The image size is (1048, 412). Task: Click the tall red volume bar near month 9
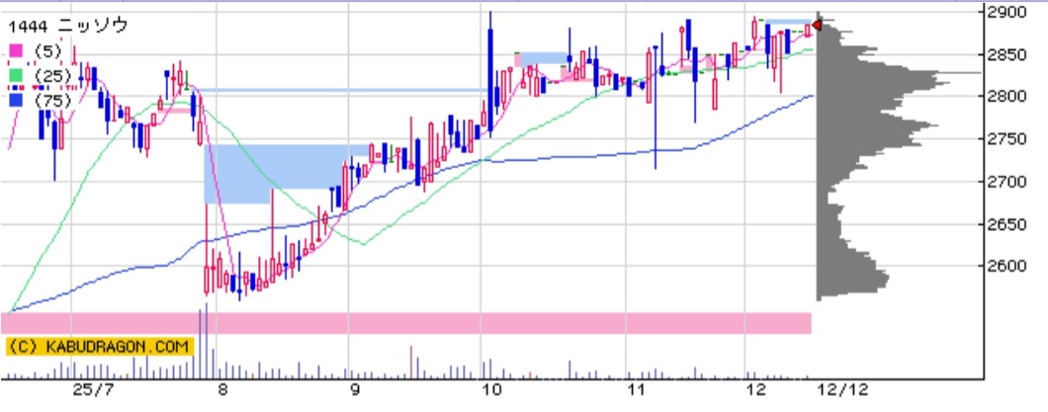coord(410,363)
